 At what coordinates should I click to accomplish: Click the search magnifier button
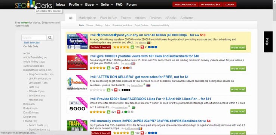50,38
